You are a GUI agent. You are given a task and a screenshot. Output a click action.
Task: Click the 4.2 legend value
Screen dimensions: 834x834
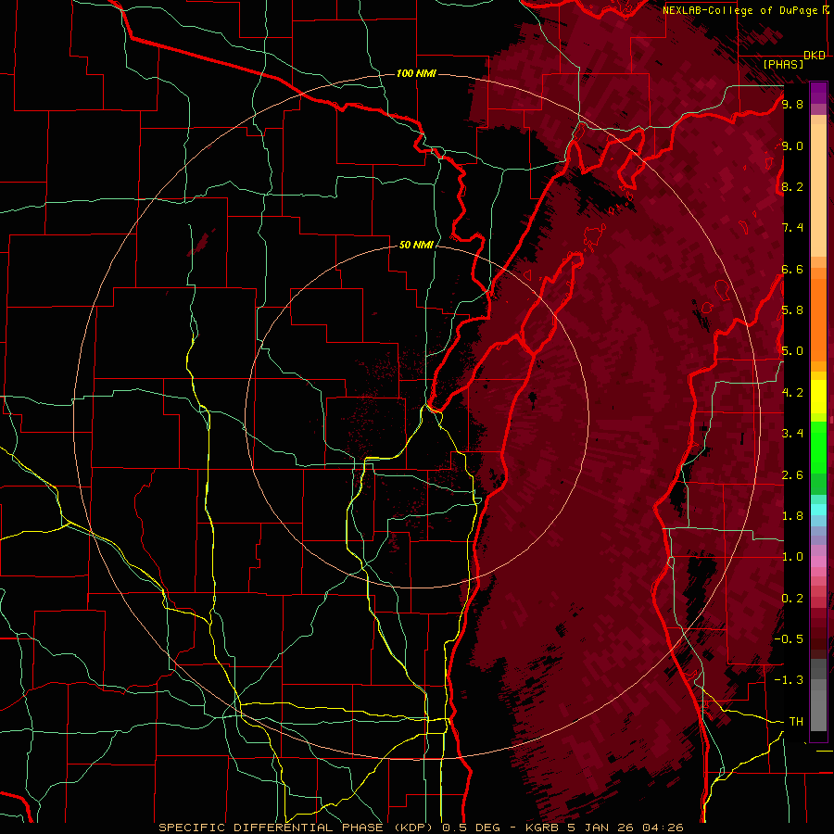click(792, 393)
